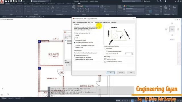Click the Open file icon in quick access toolbar
The width and height of the screenshot is (182, 102).
[x=9, y=1]
